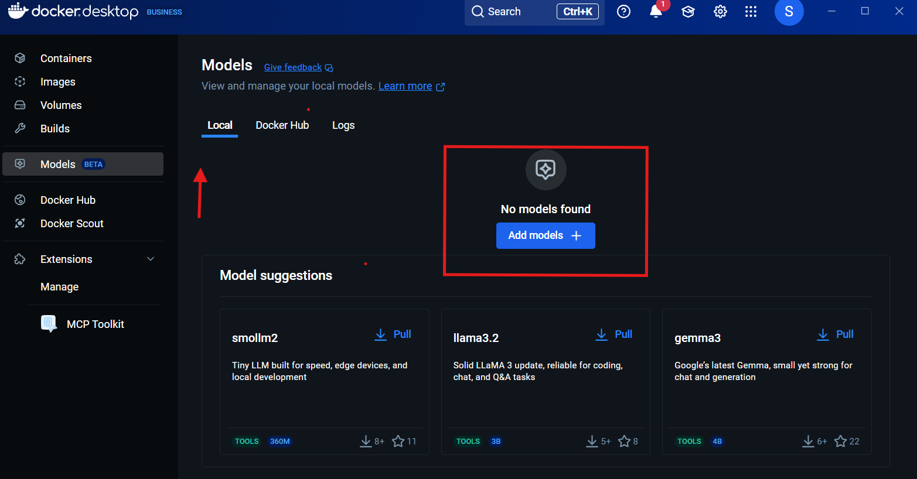This screenshot has width=917, height=479.
Task: Open Manage under Extensions
Action: (59, 286)
